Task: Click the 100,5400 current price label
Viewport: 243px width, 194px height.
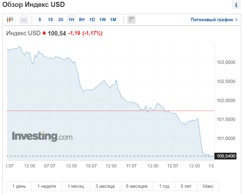Action: pyautogui.click(x=226, y=156)
